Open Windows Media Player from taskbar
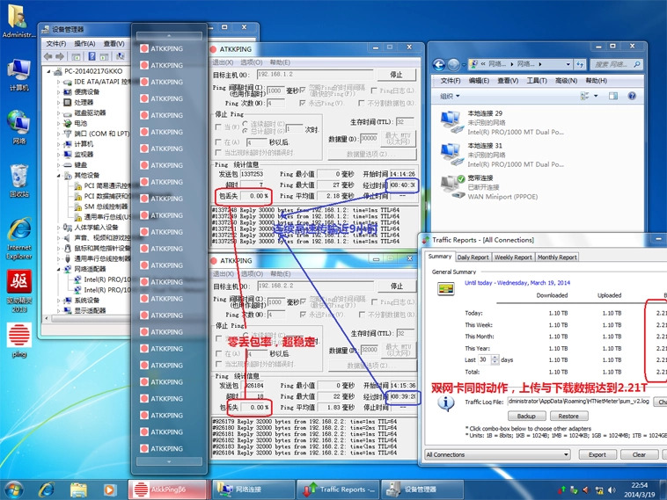The height and width of the screenshot is (500, 667). pos(110,489)
